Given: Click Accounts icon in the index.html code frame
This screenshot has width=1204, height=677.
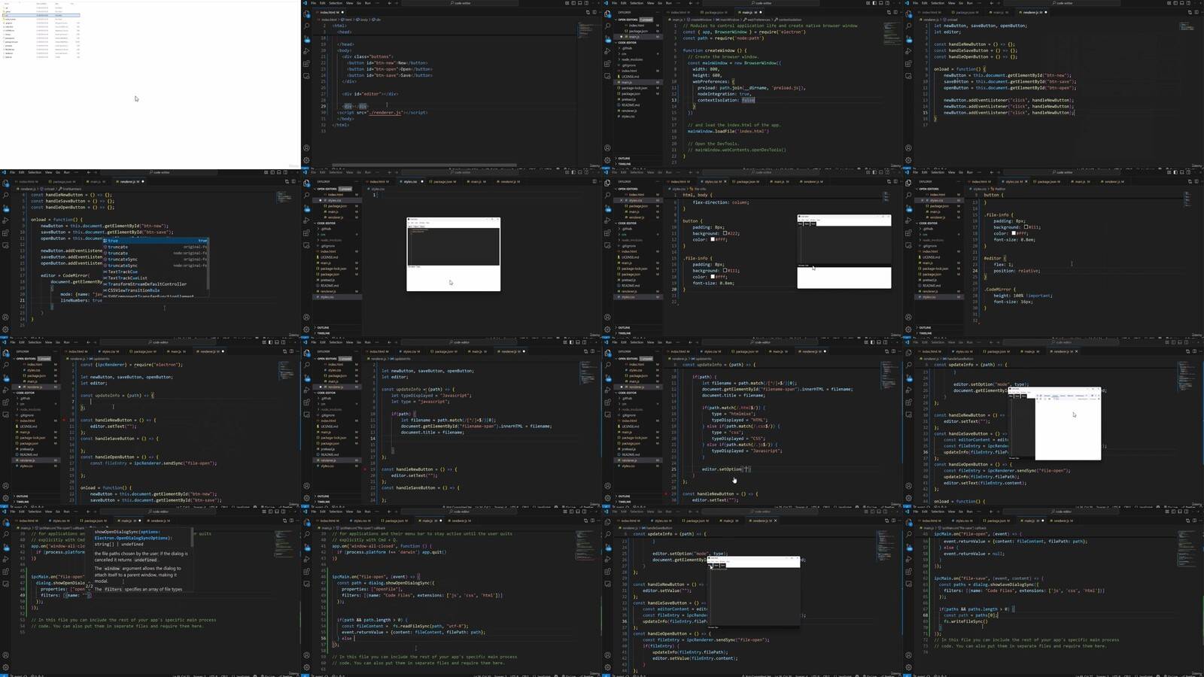Looking at the screenshot, I should 306,147.
